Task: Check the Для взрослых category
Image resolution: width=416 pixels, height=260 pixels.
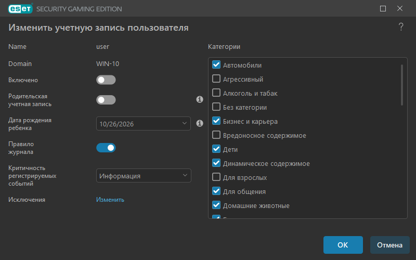Action: (x=216, y=177)
